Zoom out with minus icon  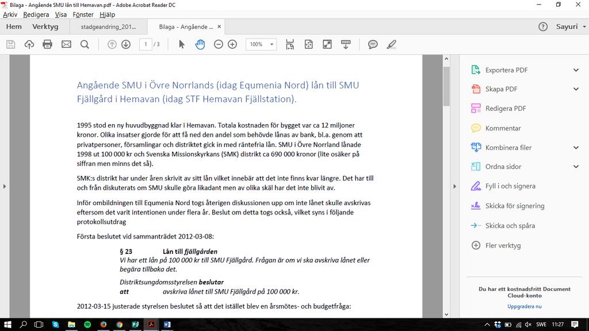pyautogui.click(x=218, y=44)
